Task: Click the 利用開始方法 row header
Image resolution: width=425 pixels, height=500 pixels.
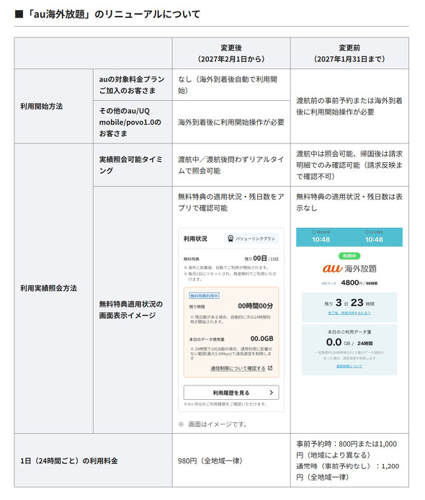Action: 54,106
